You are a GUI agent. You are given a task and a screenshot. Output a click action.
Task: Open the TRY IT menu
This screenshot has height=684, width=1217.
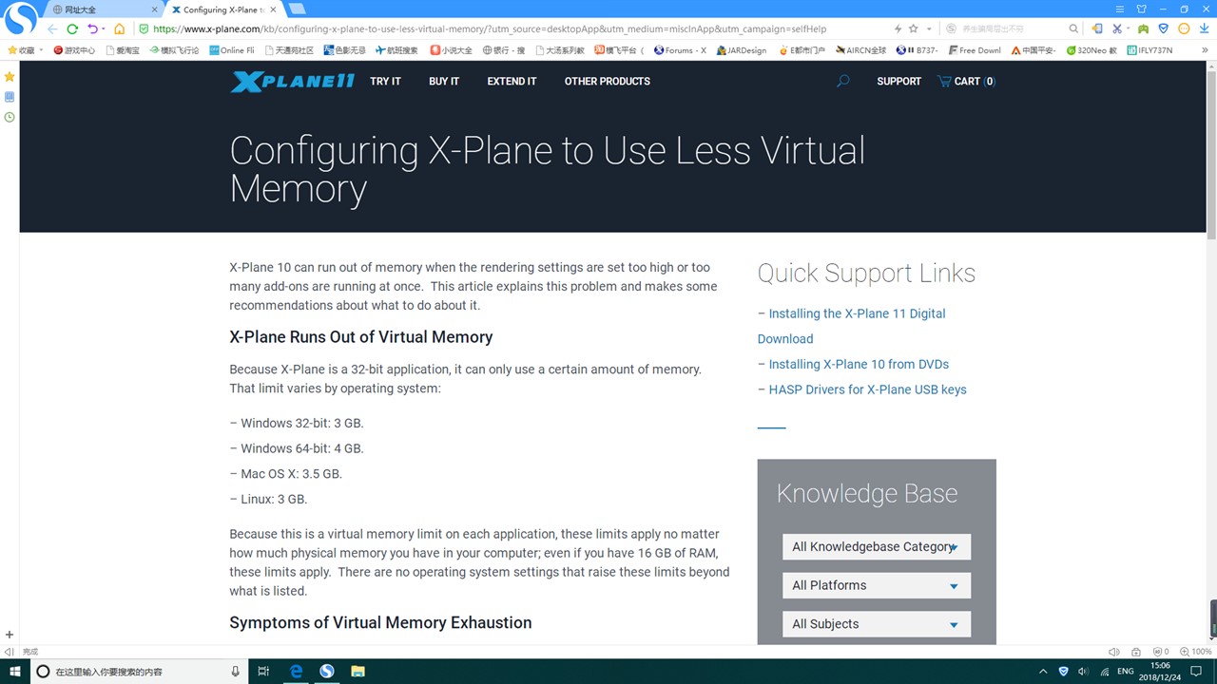point(385,82)
